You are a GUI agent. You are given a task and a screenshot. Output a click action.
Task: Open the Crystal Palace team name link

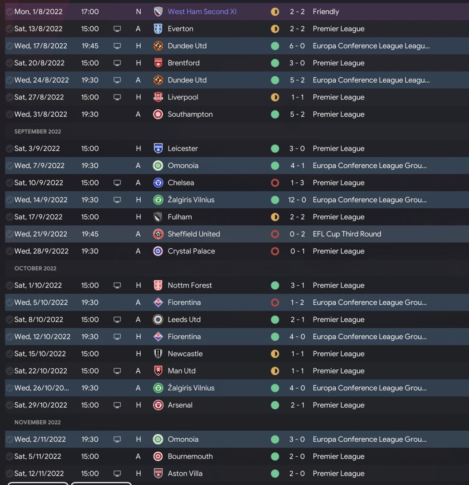click(x=191, y=251)
